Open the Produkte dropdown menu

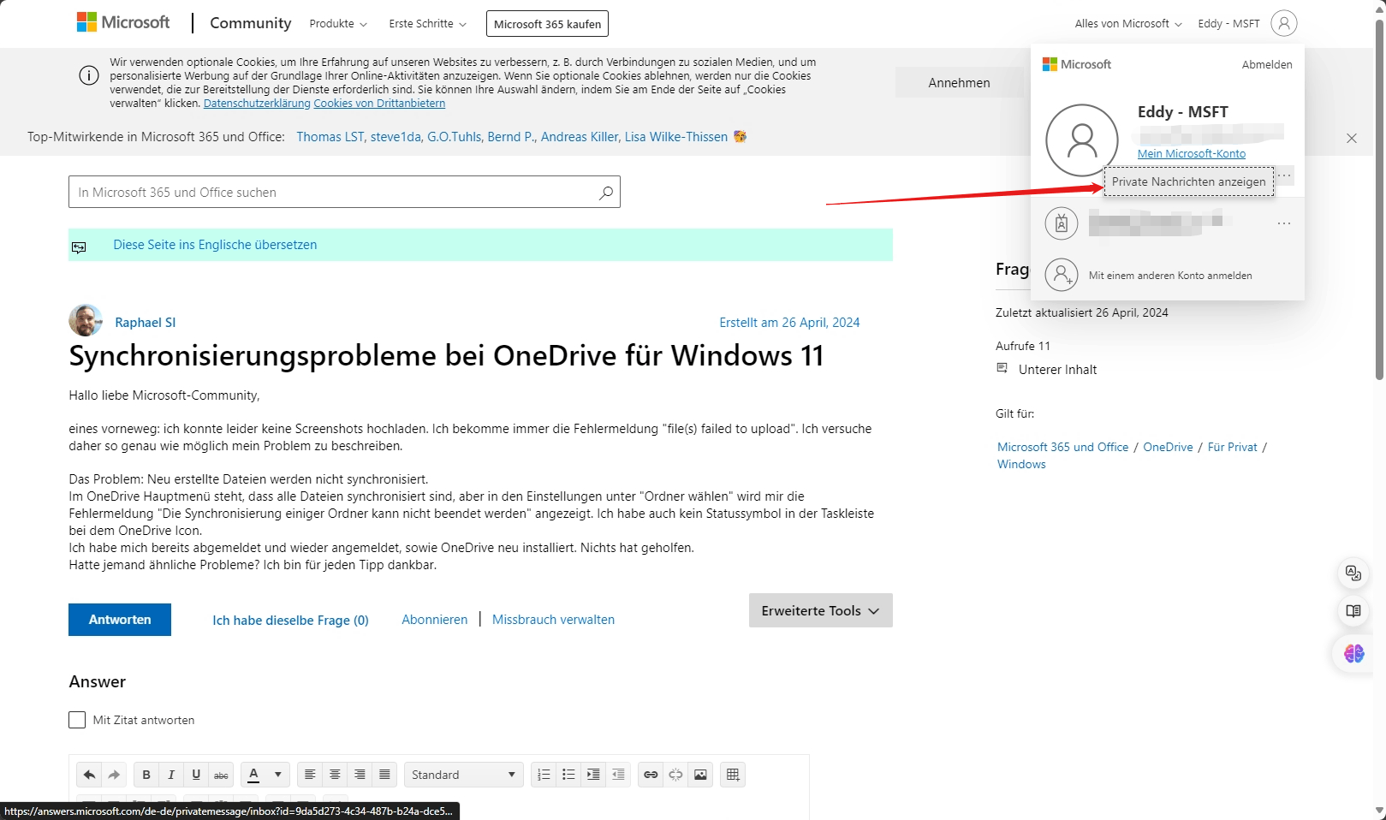click(338, 24)
